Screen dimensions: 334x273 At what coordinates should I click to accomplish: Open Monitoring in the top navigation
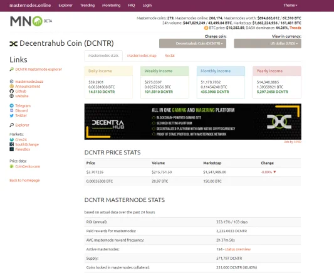coord(111,5)
